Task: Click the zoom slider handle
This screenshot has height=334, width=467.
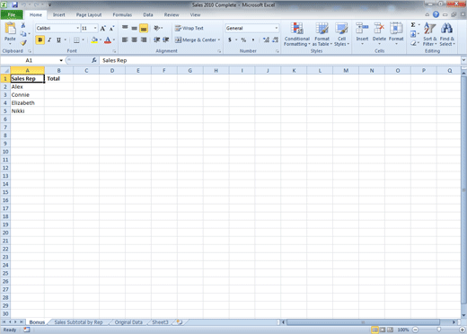Action: coord(438,330)
